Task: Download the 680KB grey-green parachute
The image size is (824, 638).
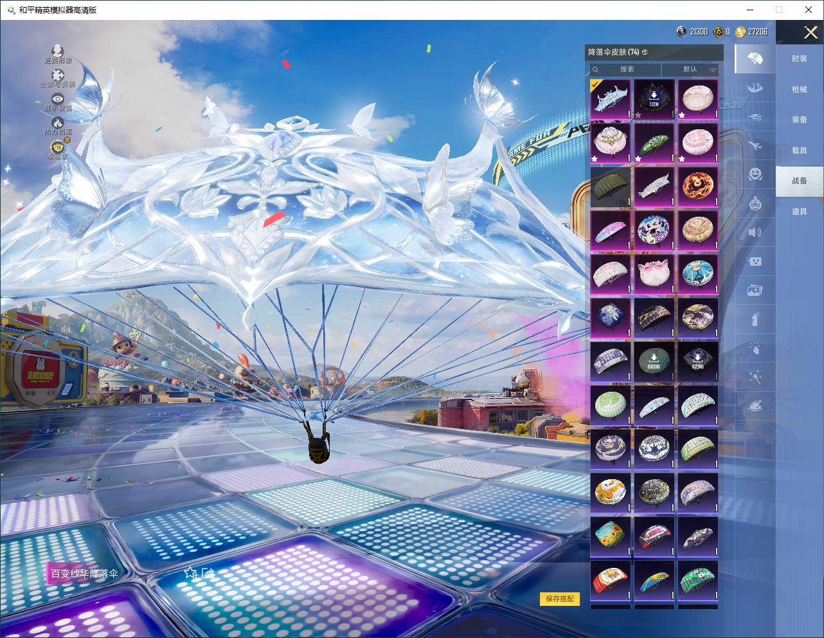Action: [654, 362]
